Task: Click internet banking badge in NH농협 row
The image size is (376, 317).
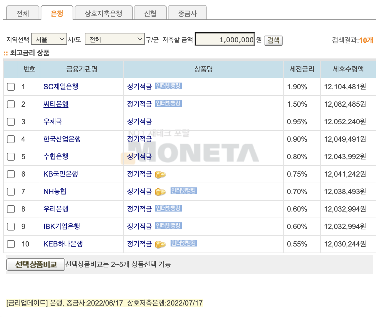Action: click(x=184, y=191)
